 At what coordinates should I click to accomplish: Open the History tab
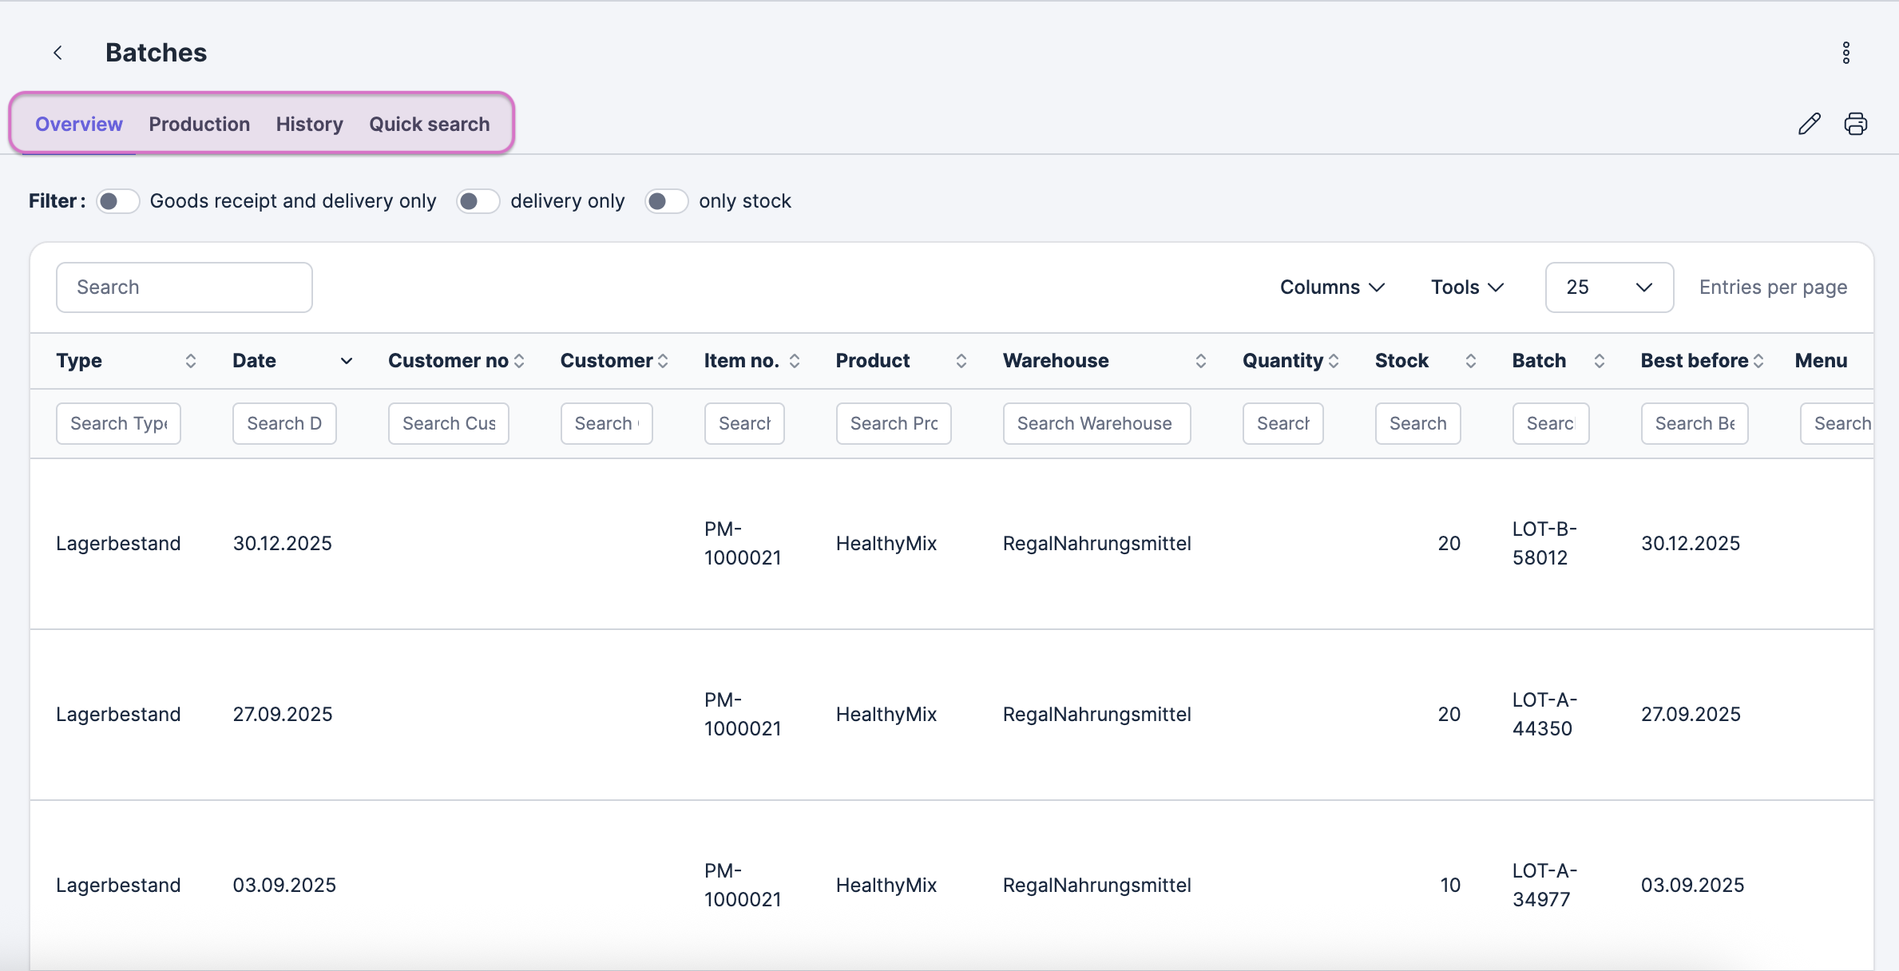309,125
